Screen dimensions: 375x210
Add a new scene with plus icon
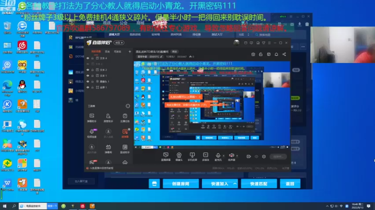[x=130, y=51]
